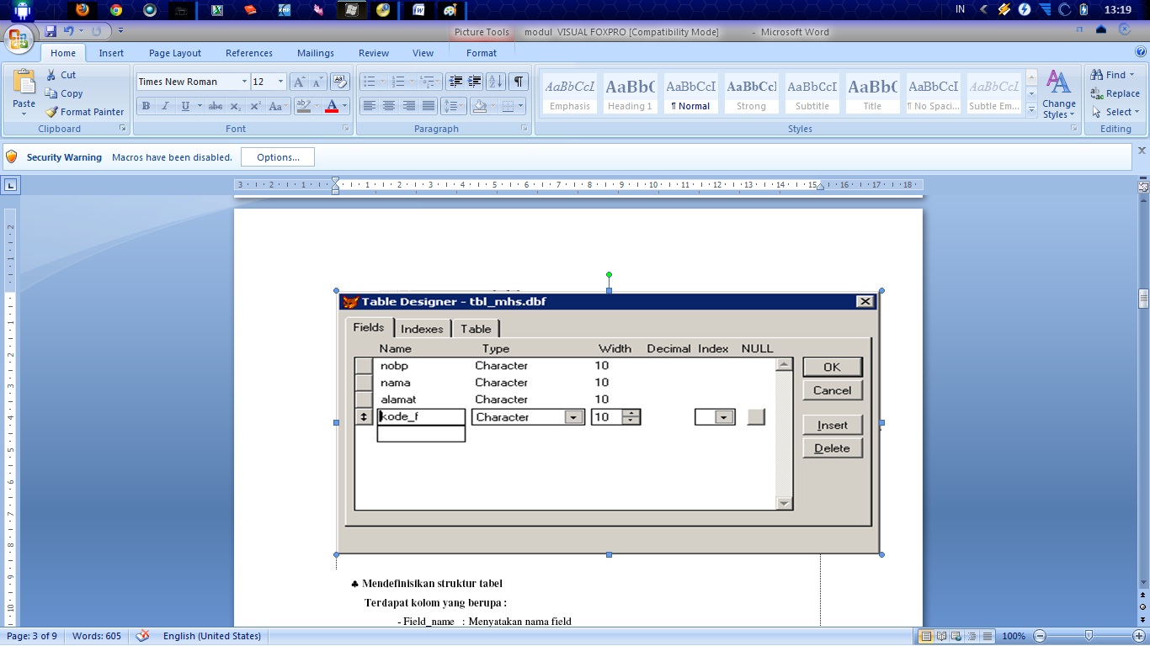Click the Copy command in the ribbon
The width and height of the screenshot is (1150, 646).
63,93
